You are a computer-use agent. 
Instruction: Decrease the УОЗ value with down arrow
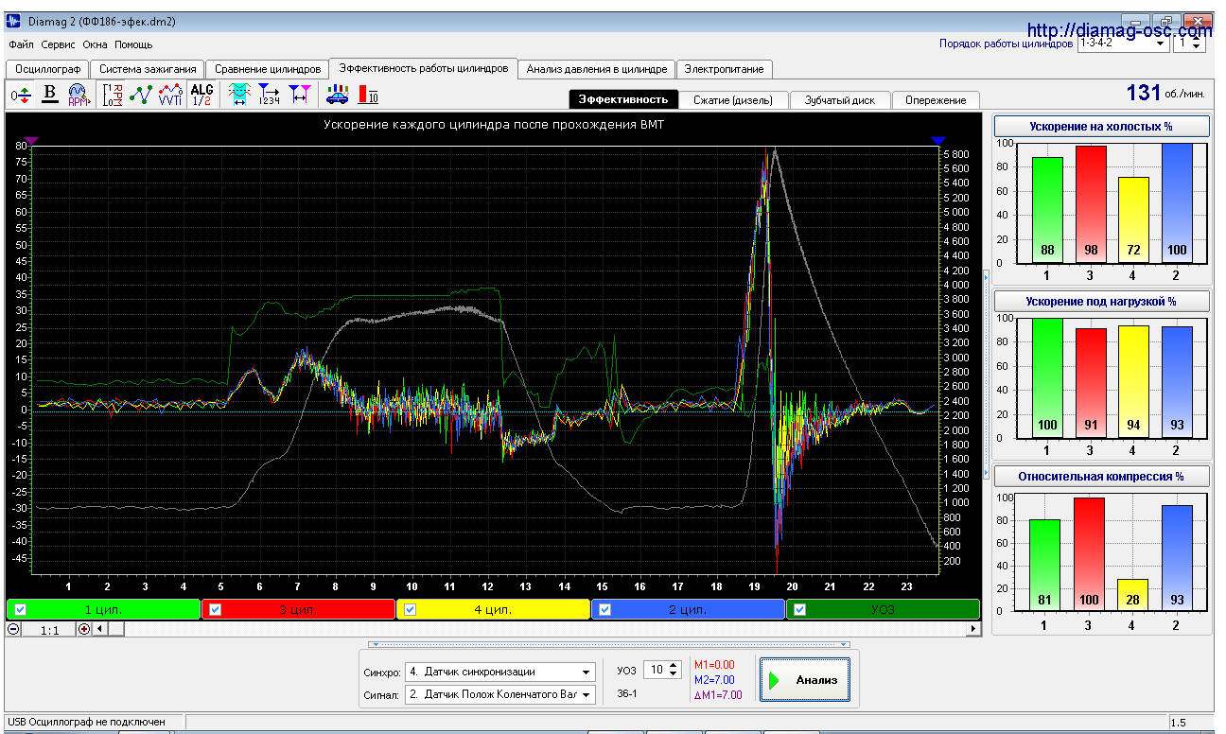[x=673, y=674]
